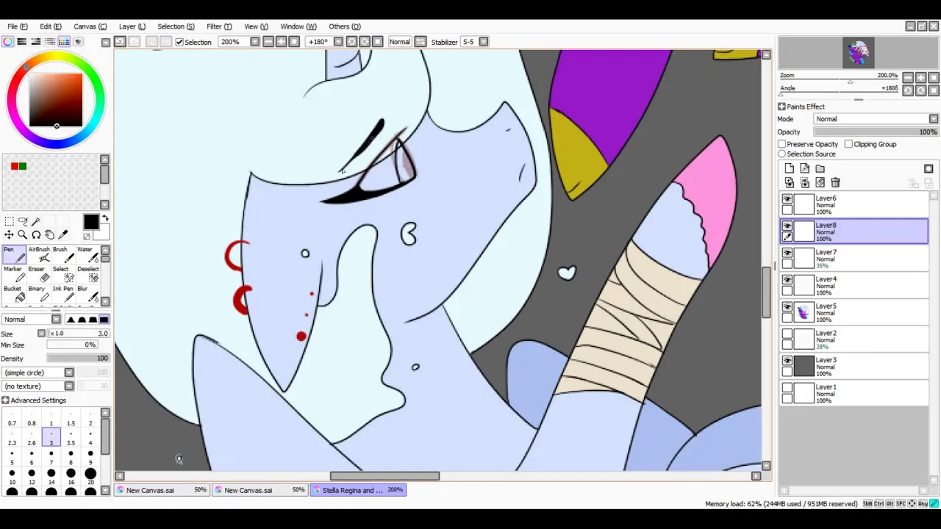This screenshot has height=529, width=941.
Task: Hide Layer3 using its eye icon
Action: [787, 361]
